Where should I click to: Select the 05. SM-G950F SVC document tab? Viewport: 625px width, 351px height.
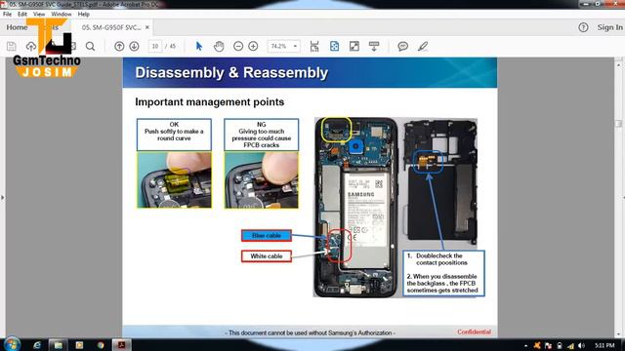click(x=111, y=27)
